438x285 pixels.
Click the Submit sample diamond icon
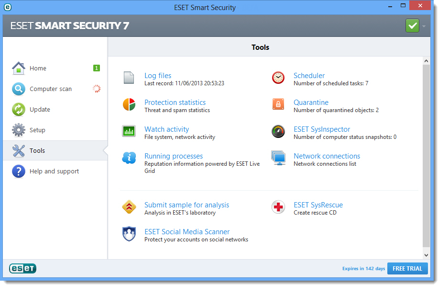point(129,207)
